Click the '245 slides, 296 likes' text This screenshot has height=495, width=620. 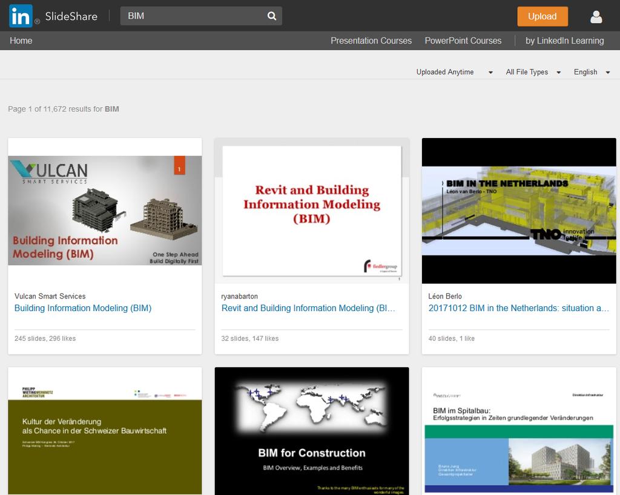tap(45, 338)
